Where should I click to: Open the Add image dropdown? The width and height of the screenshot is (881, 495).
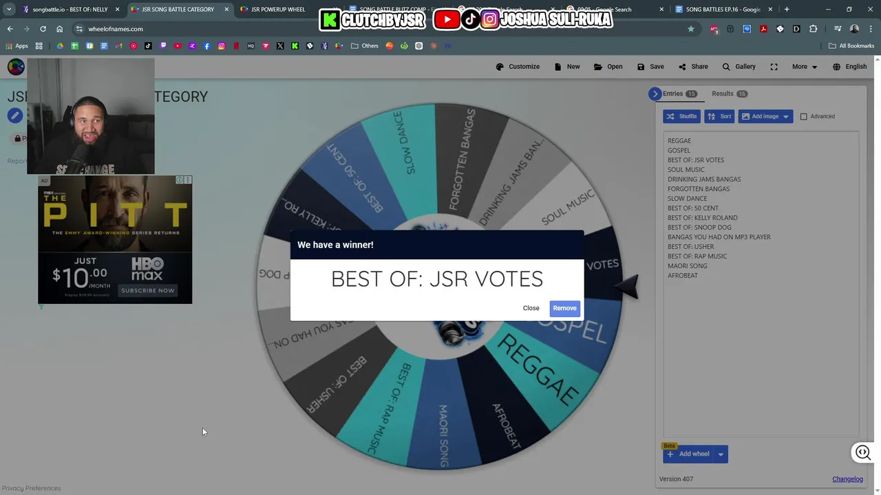pos(765,116)
